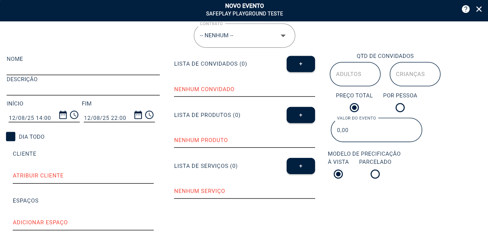Add a guest to Lista de Convidados

coord(301,64)
